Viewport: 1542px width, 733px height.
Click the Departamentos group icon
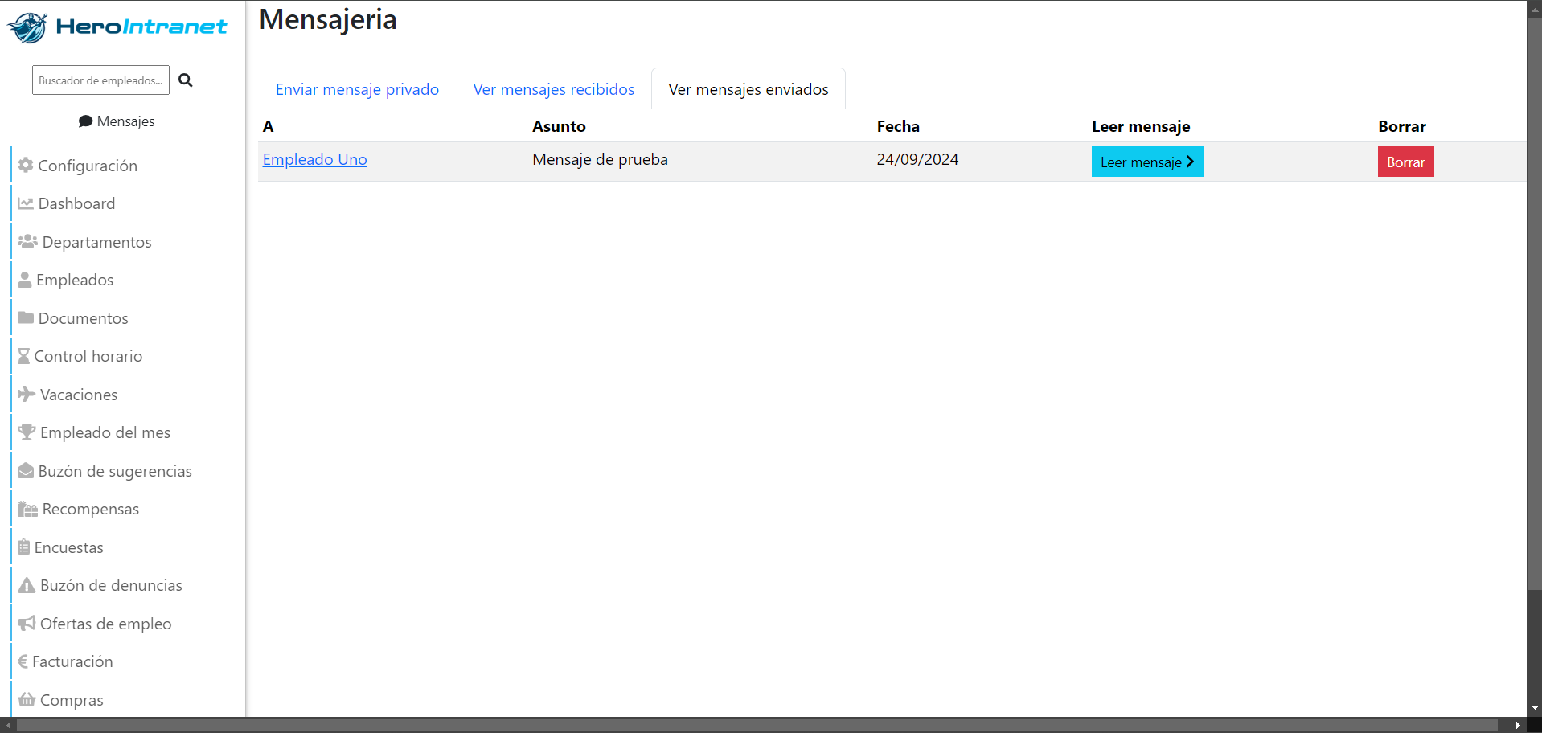tap(27, 241)
